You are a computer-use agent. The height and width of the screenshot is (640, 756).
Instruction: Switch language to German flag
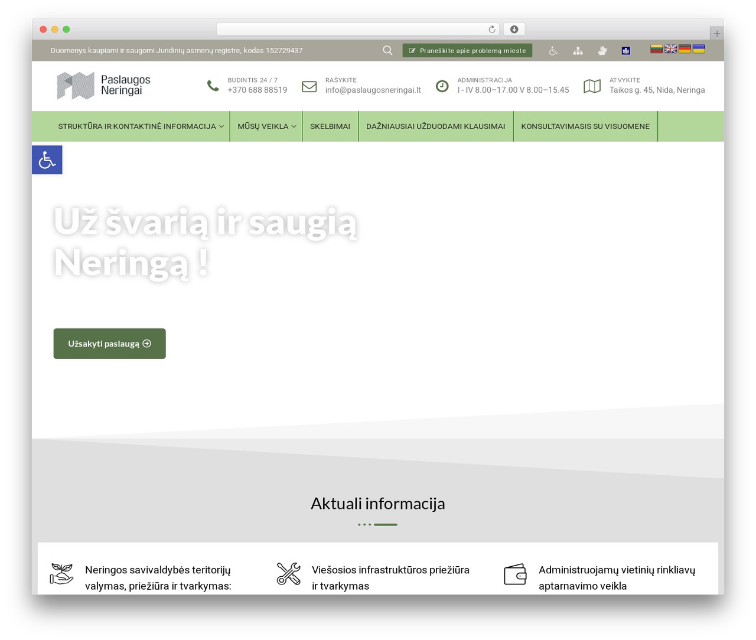685,48
